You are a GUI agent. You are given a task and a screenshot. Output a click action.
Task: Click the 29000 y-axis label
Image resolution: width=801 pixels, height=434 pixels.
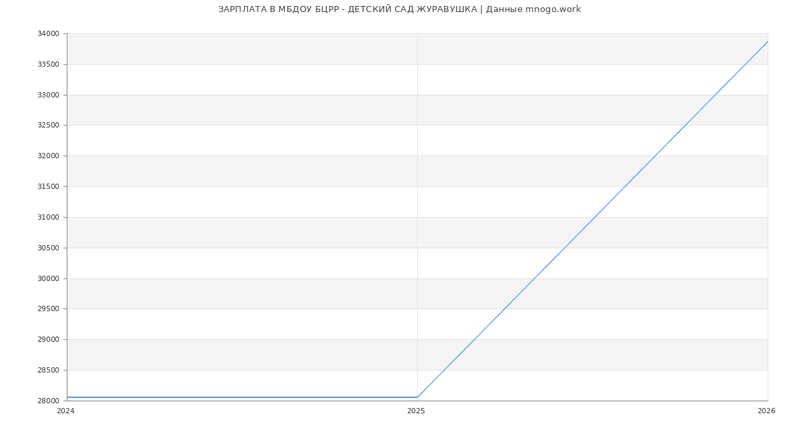[49, 340]
